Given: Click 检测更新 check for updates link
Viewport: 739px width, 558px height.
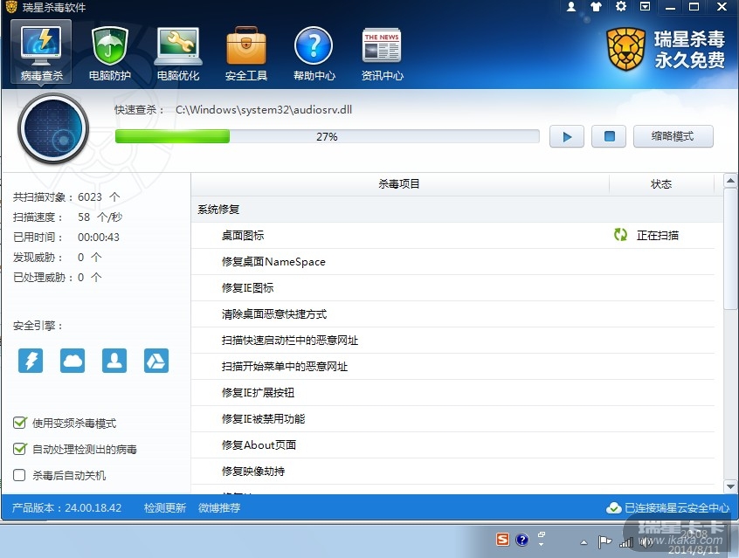Looking at the screenshot, I should tap(165, 507).
